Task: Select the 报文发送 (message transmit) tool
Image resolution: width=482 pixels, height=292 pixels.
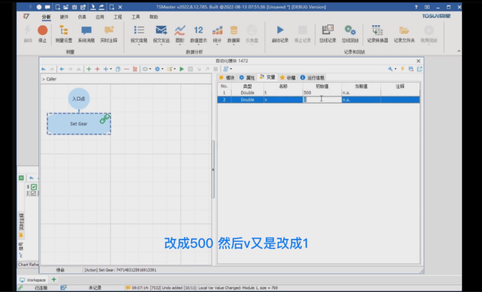Action: pyautogui.click(x=161, y=35)
